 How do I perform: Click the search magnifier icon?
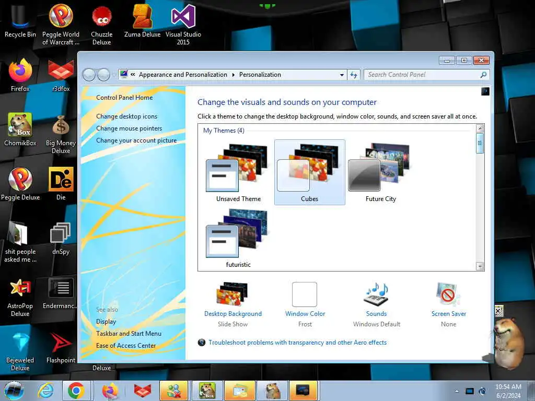click(x=483, y=75)
